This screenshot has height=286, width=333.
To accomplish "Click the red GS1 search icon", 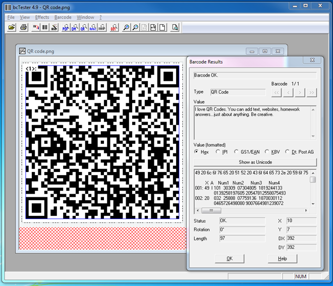I will click(x=114, y=27).
